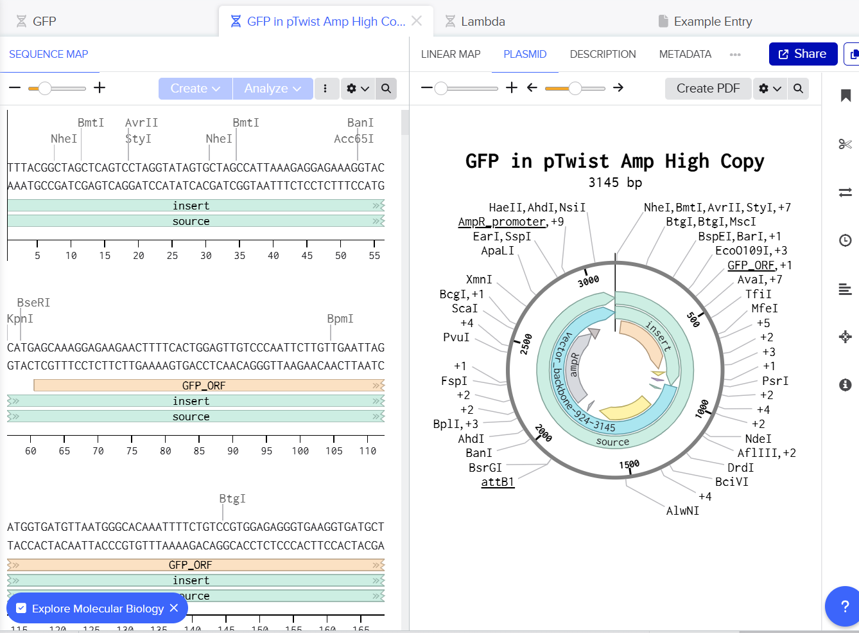This screenshot has width=859, height=633.
Task: Open the blue help question mark button
Action: click(x=845, y=606)
